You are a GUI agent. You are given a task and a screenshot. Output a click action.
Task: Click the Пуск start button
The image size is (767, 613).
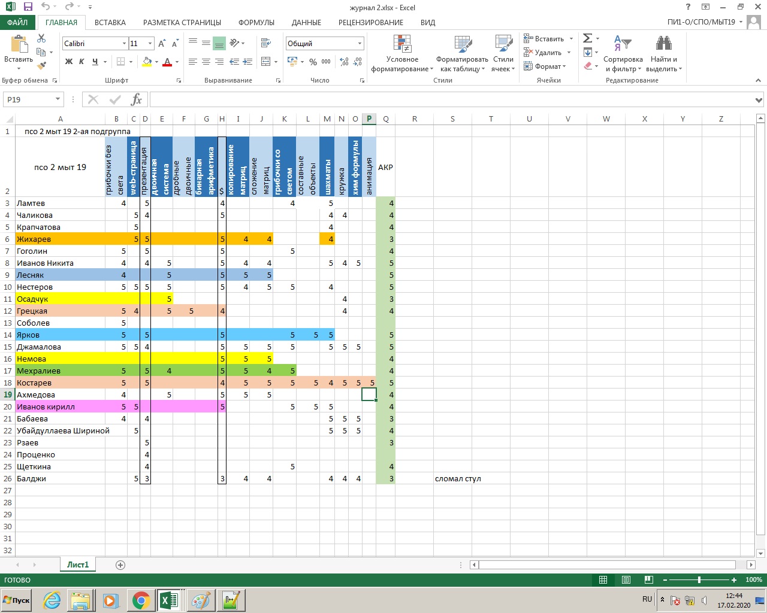pyautogui.click(x=17, y=600)
